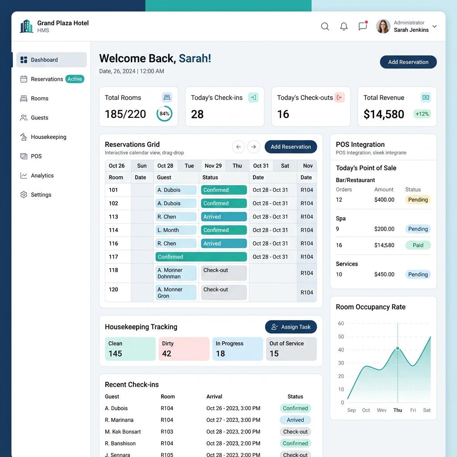Screen dimensions: 457x457
Task: Click Sarah Jenkins profile avatar
Action: tap(383, 26)
